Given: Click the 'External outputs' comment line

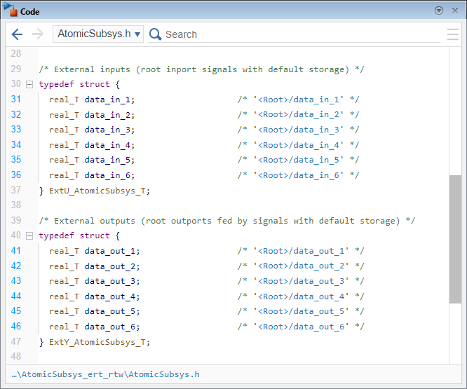Looking at the screenshot, I should (x=227, y=221).
